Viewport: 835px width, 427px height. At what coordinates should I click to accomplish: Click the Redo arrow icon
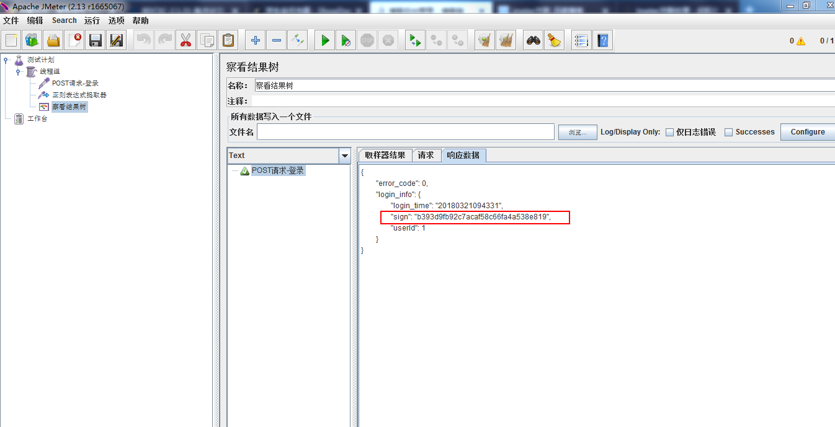point(164,41)
